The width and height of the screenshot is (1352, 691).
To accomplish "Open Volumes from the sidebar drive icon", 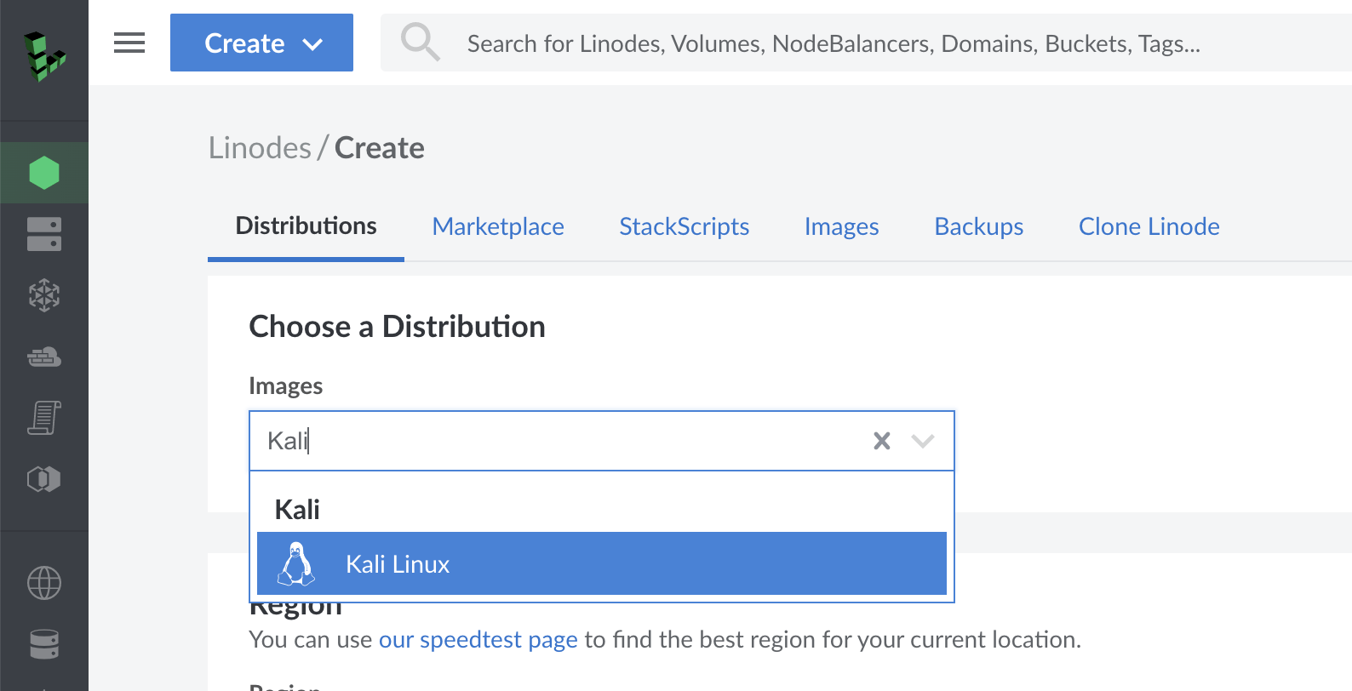I will 44,234.
